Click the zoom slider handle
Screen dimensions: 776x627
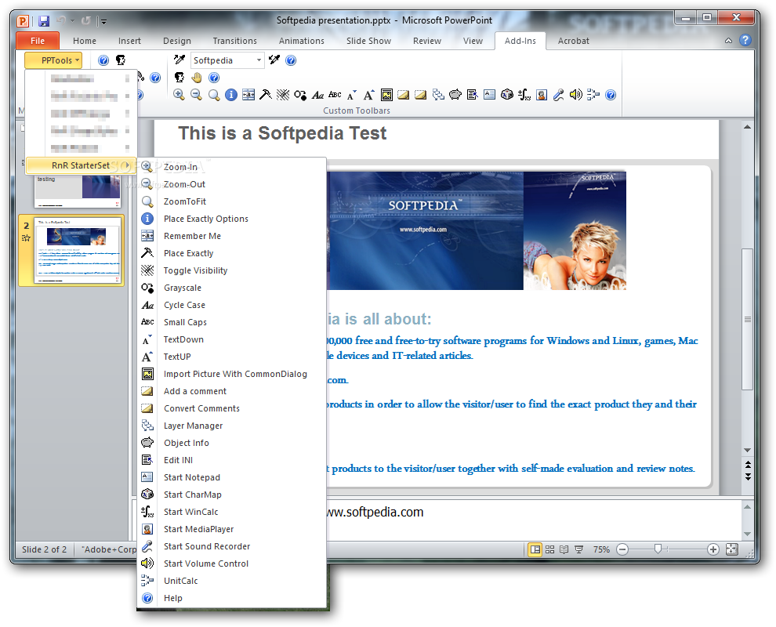(x=658, y=549)
